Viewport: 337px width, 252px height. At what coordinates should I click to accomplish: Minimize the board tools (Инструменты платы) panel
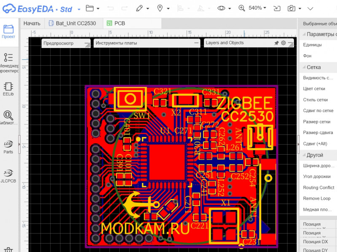tap(196, 43)
